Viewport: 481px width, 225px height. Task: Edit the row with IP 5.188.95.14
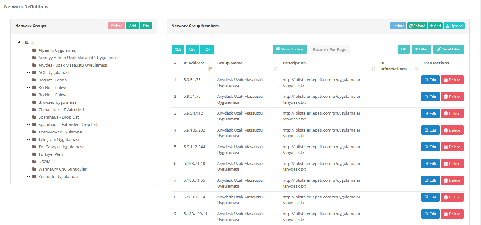pyautogui.click(x=430, y=197)
